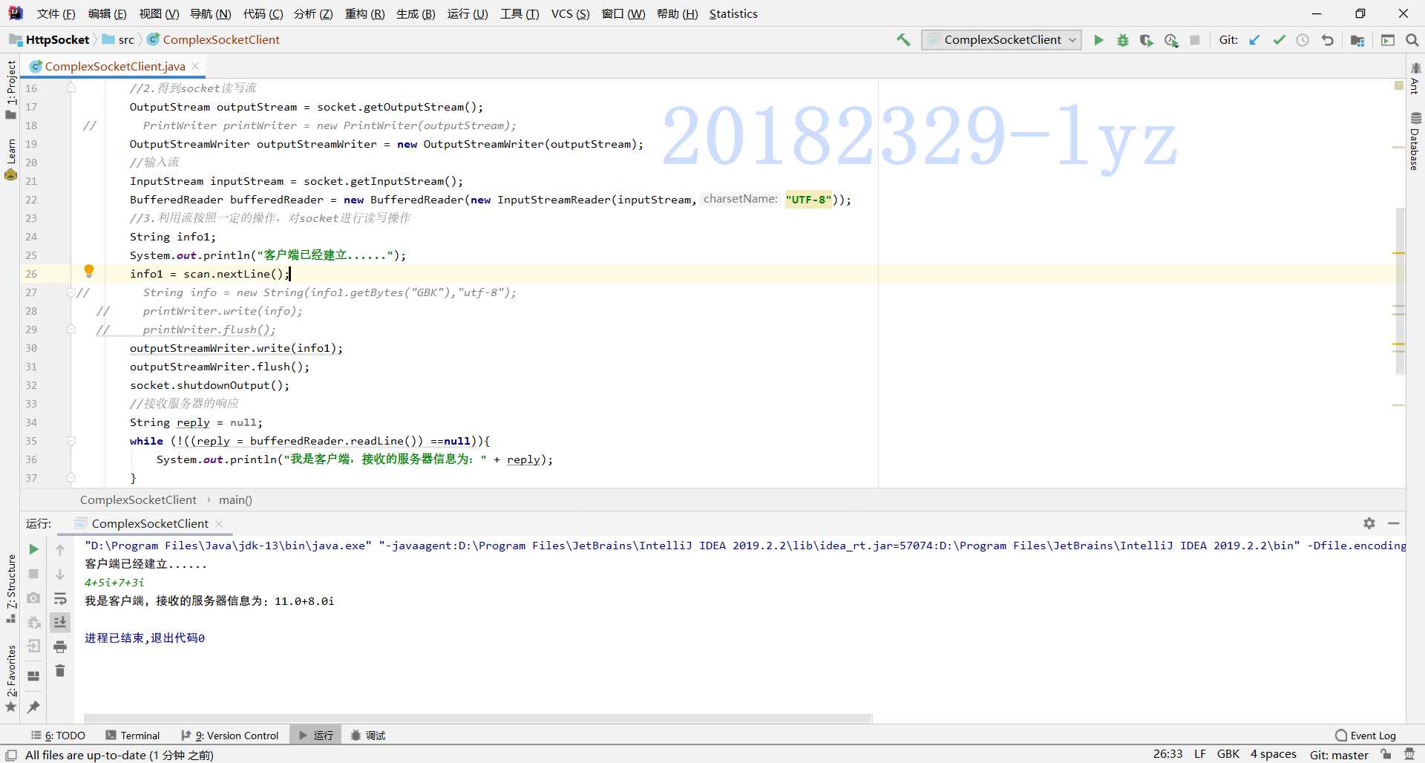The width and height of the screenshot is (1425, 763).
Task: Click the Build Project hammer icon
Action: pyautogui.click(x=903, y=40)
